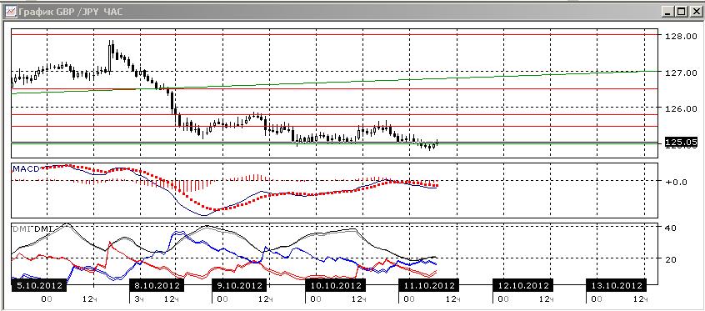Select the 8.10.2012 date label
Image resolution: width=705 pixels, height=311 pixels.
[156, 286]
